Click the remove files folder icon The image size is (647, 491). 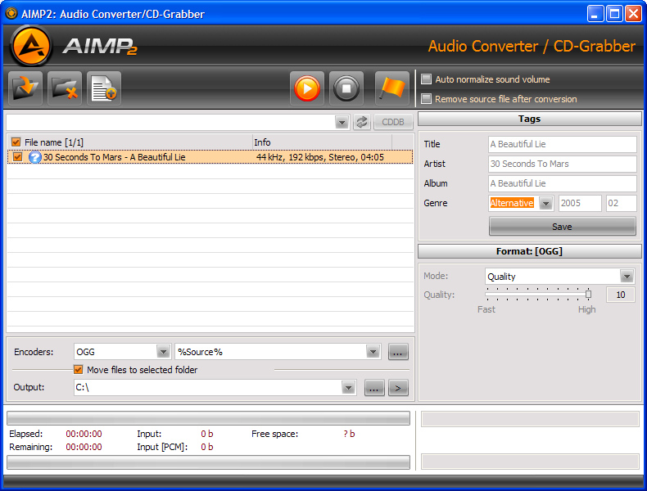(65, 88)
